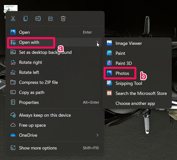This screenshot has height=160, width=177.
Task: Click the Copy as path icon
Action: (13, 92)
